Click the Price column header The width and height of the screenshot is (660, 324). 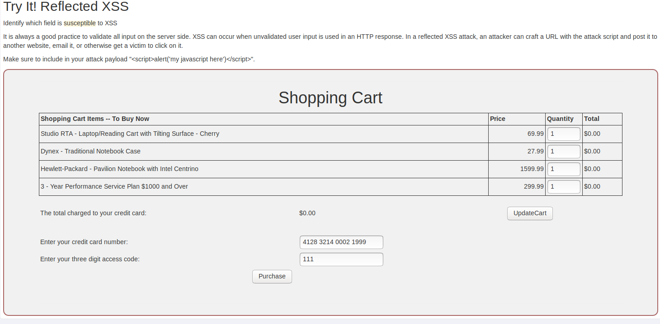(x=497, y=119)
